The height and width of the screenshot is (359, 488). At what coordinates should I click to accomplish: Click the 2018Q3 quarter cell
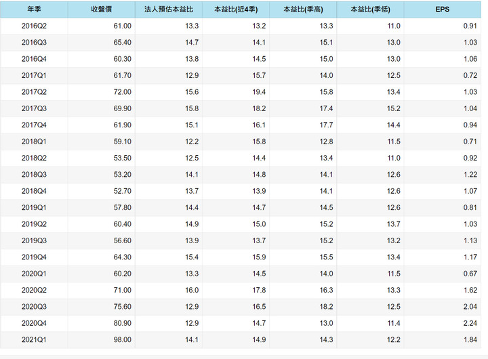tap(34, 175)
